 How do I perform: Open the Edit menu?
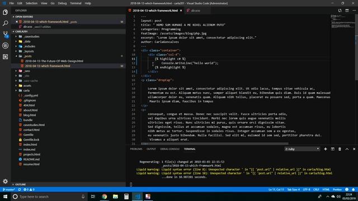click(x=20, y=3)
